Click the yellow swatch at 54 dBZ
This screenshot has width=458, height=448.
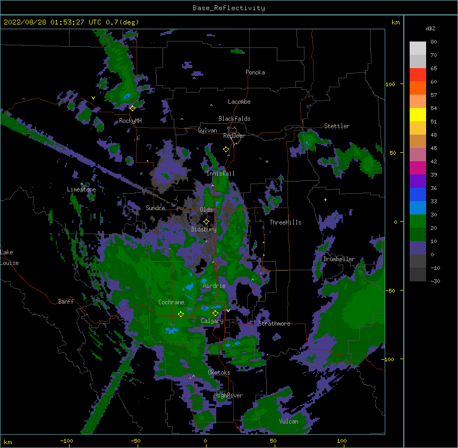coord(418,114)
